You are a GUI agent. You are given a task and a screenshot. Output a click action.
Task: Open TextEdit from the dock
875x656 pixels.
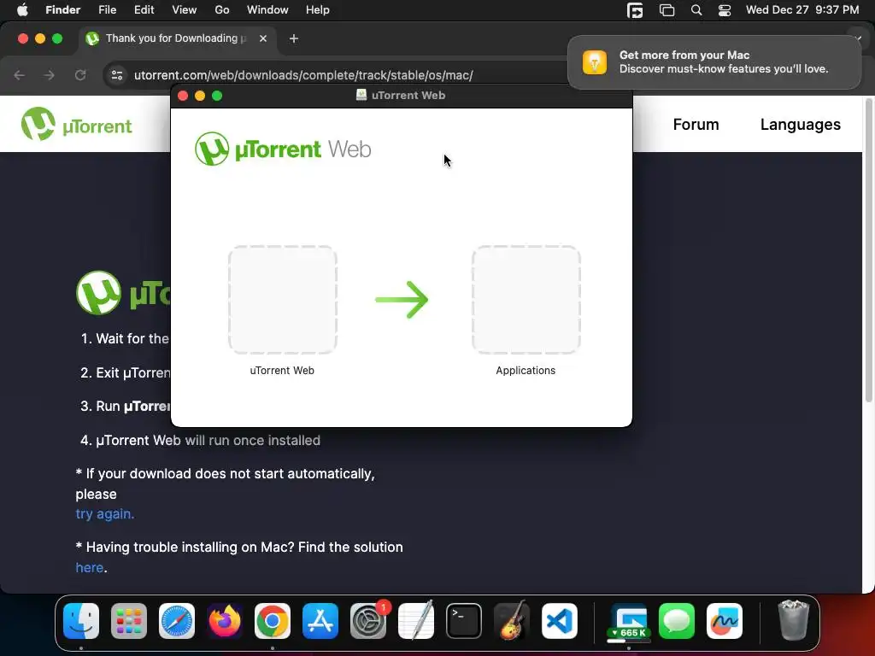pyautogui.click(x=416, y=621)
